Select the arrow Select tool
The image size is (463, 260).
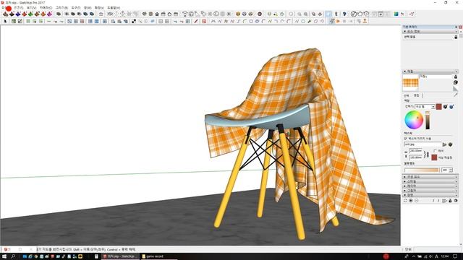pos(5,21)
